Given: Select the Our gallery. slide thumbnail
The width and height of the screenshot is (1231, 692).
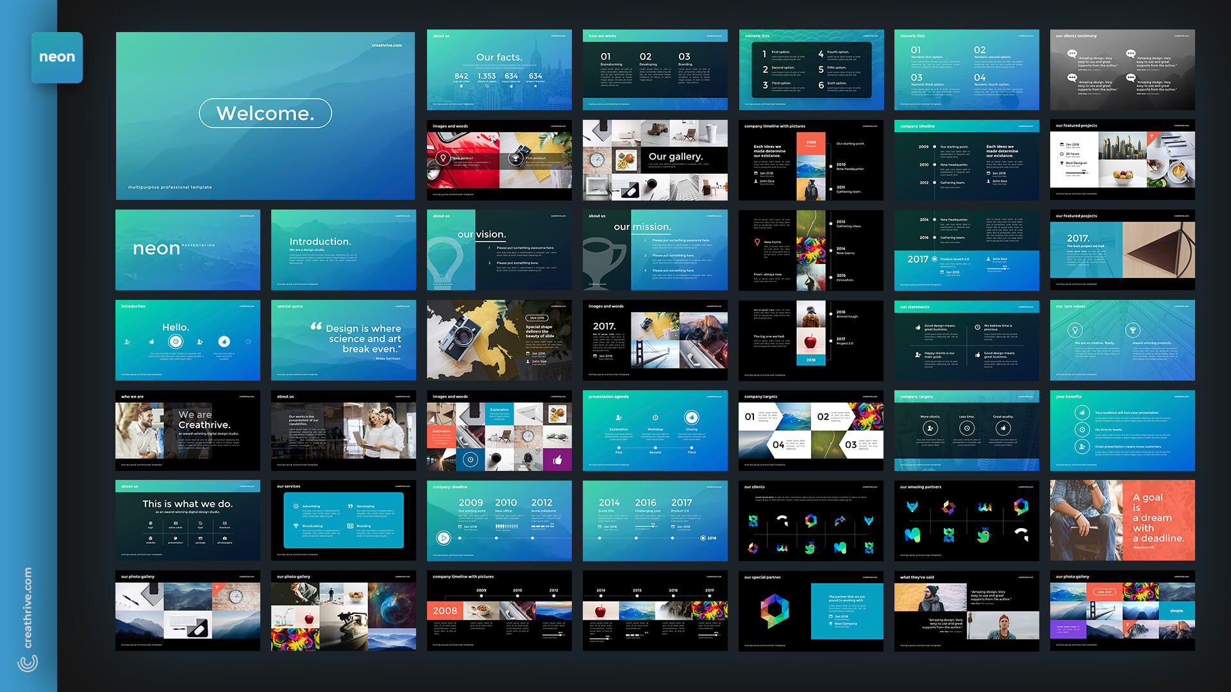Looking at the screenshot, I should [x=655, y=160].
